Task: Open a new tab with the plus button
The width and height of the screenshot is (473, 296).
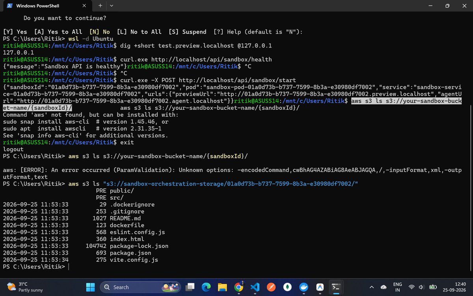Action: 100,6
